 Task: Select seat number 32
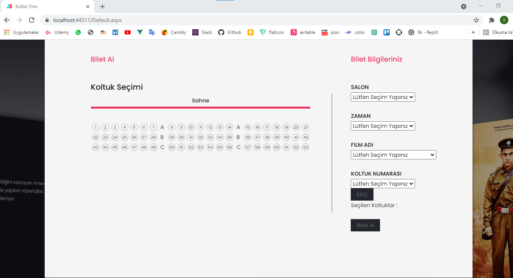point(200,137)
